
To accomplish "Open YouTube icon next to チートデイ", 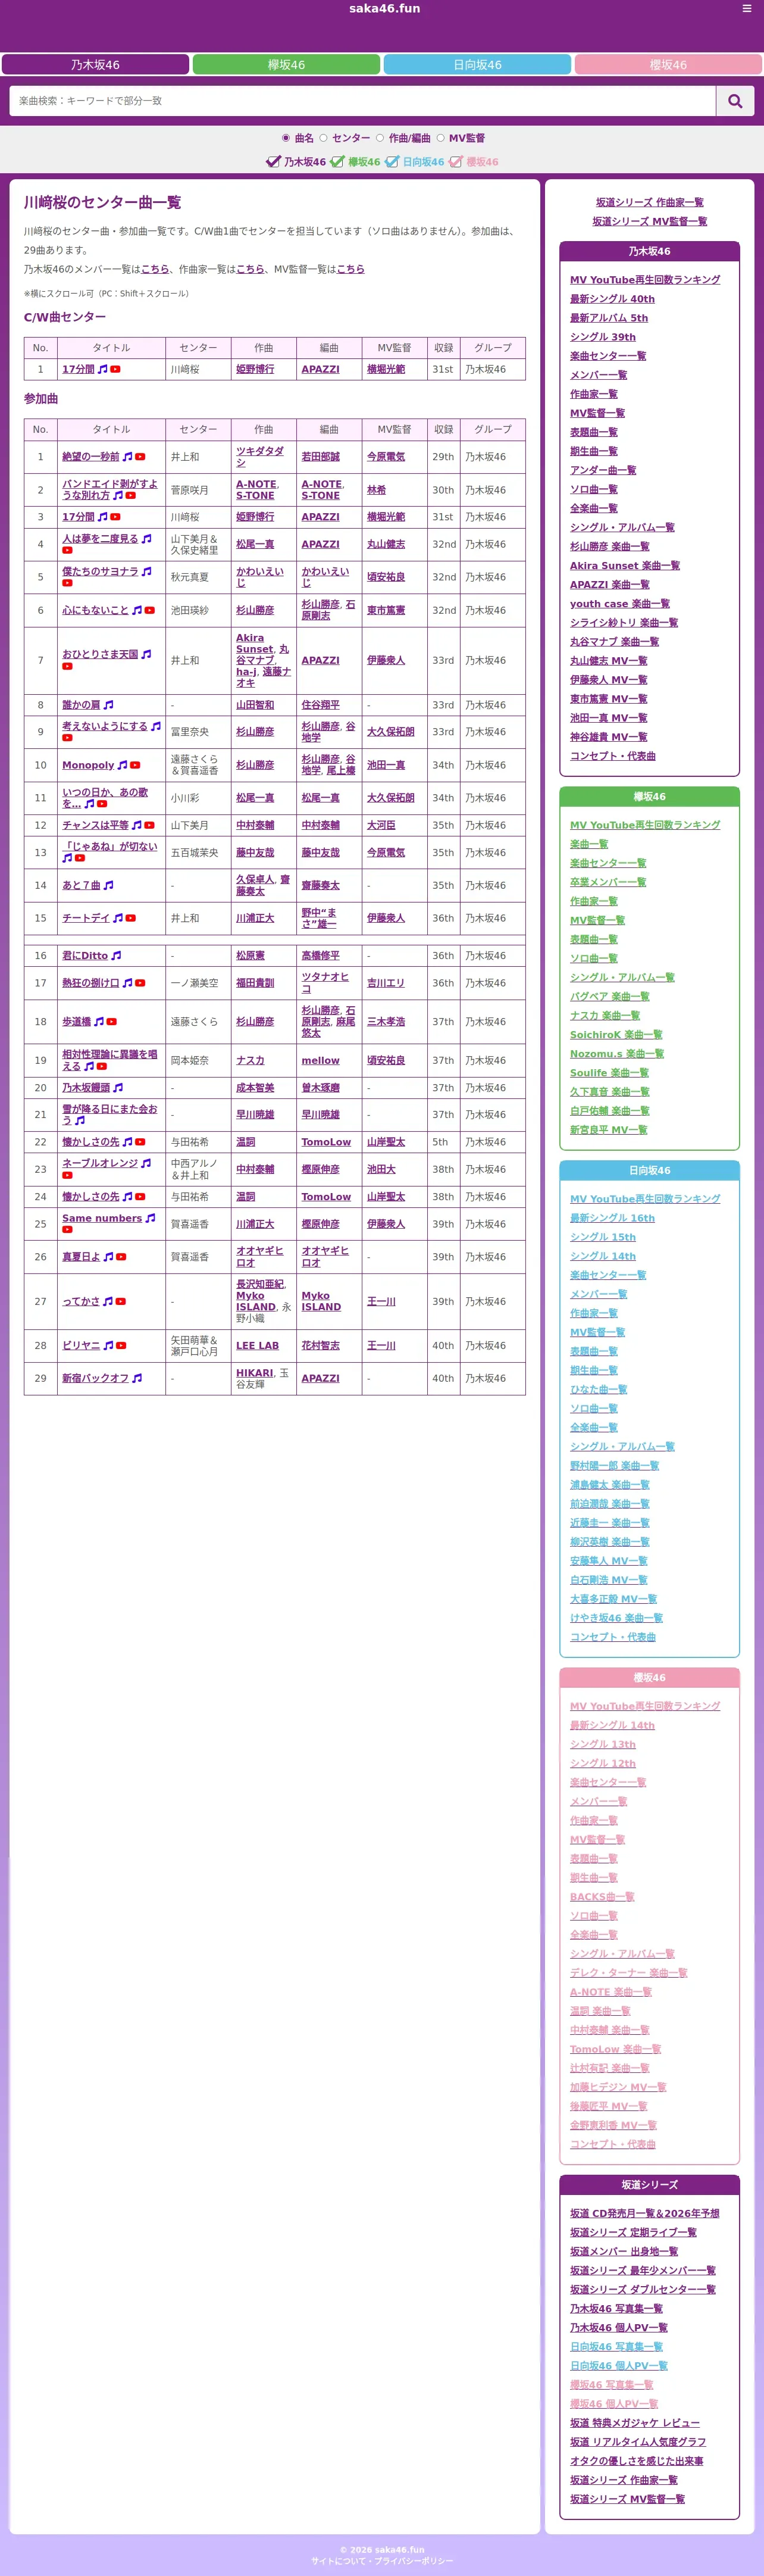I will tap(130, 918).
